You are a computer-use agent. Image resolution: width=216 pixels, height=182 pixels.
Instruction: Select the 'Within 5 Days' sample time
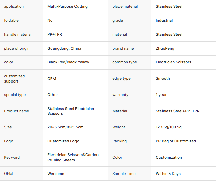(x=168, y=174)
